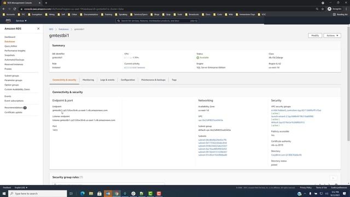
Task: Go back using the browser back arrow
Action: pos(4,9)
